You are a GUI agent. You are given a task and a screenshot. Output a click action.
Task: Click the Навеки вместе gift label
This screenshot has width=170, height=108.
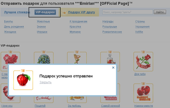(x=144, y=106)
